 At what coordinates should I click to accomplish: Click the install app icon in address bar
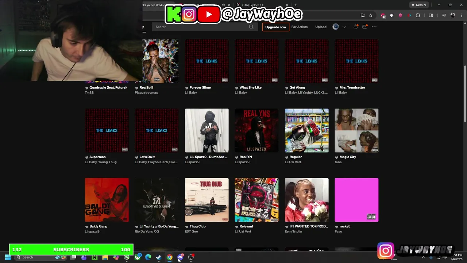click(363, 15)
